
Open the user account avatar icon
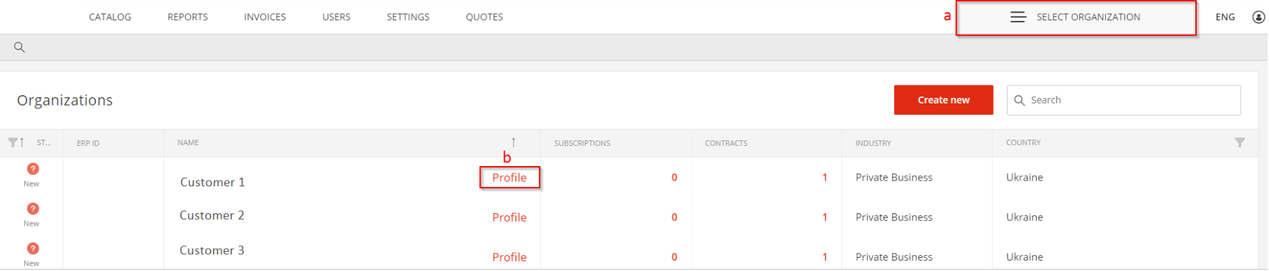1259,17
